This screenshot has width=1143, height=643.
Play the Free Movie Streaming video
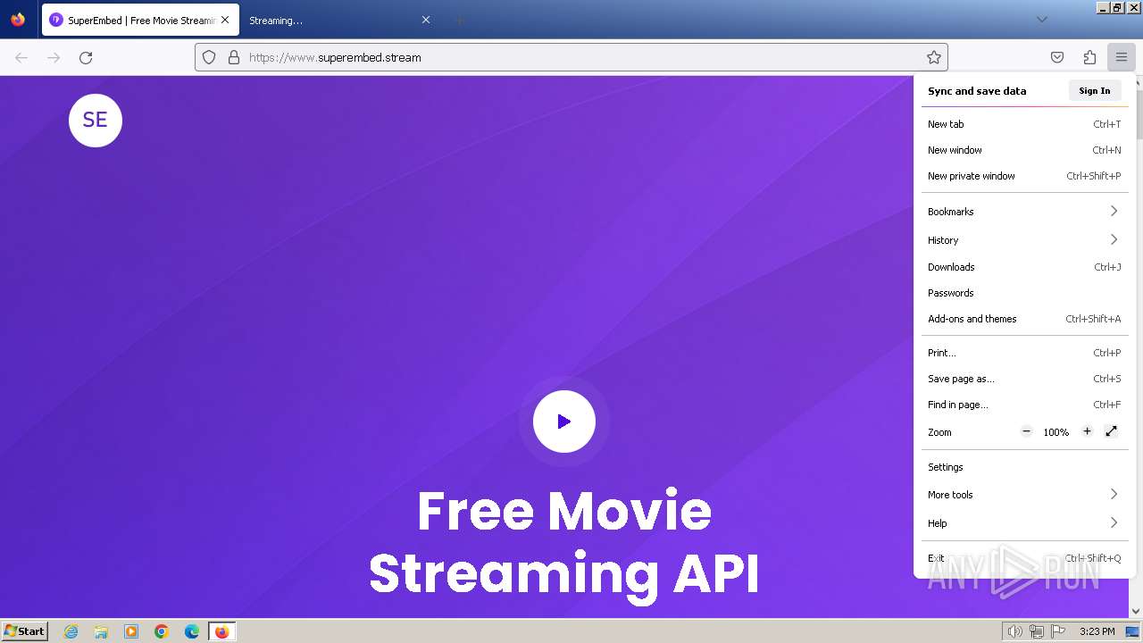(564, 422)
